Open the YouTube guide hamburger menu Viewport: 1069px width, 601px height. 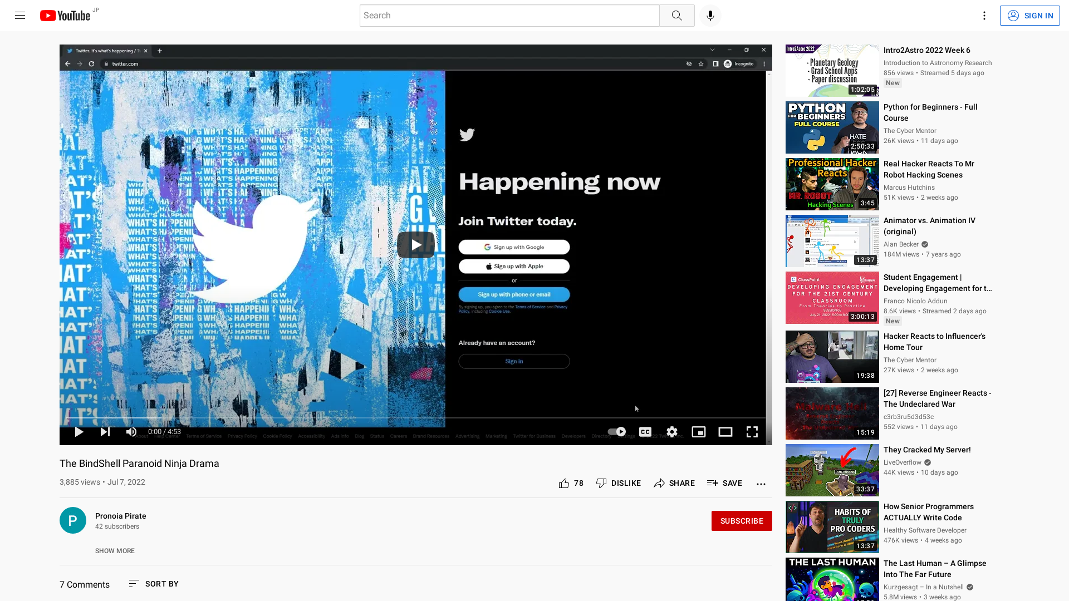click(x=20, y=16)
